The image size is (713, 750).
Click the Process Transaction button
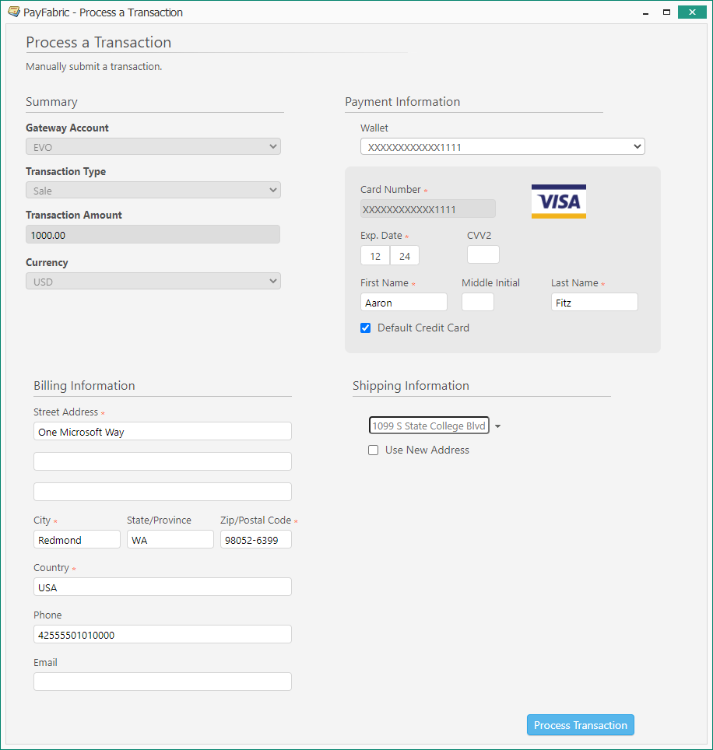(x=580, y=725)
